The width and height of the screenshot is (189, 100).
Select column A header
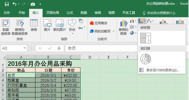[21, 57]
